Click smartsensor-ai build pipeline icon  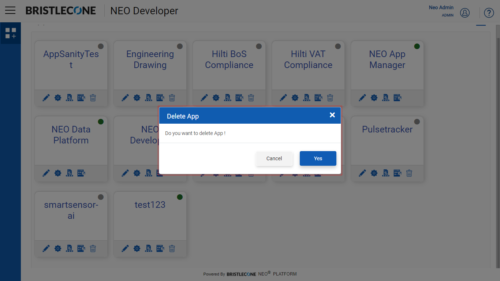(x=70, y=248)
